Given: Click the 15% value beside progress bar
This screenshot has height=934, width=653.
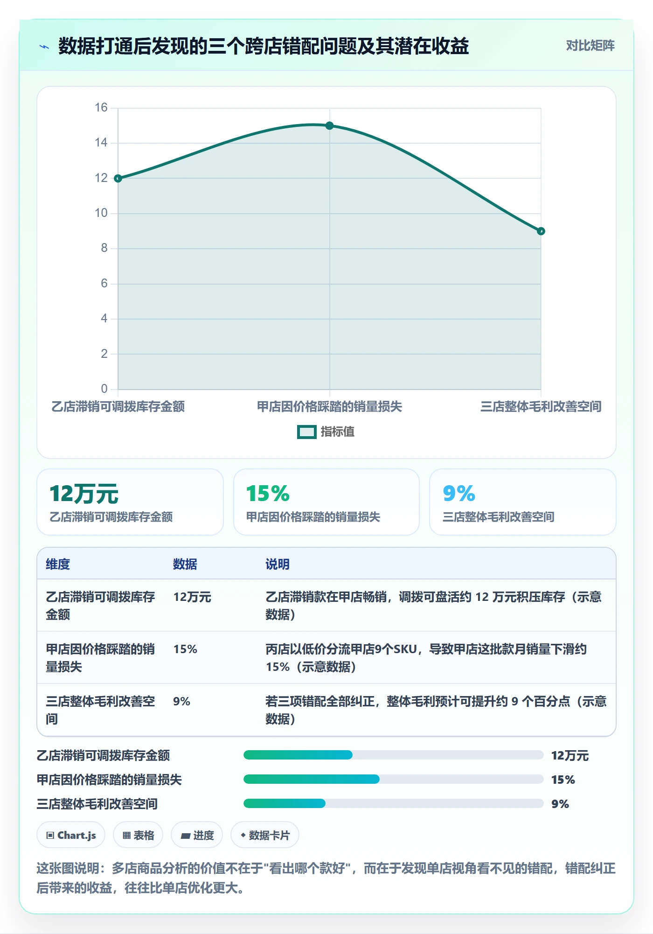Looking at the screenshot, I should (x=563, y=780).
